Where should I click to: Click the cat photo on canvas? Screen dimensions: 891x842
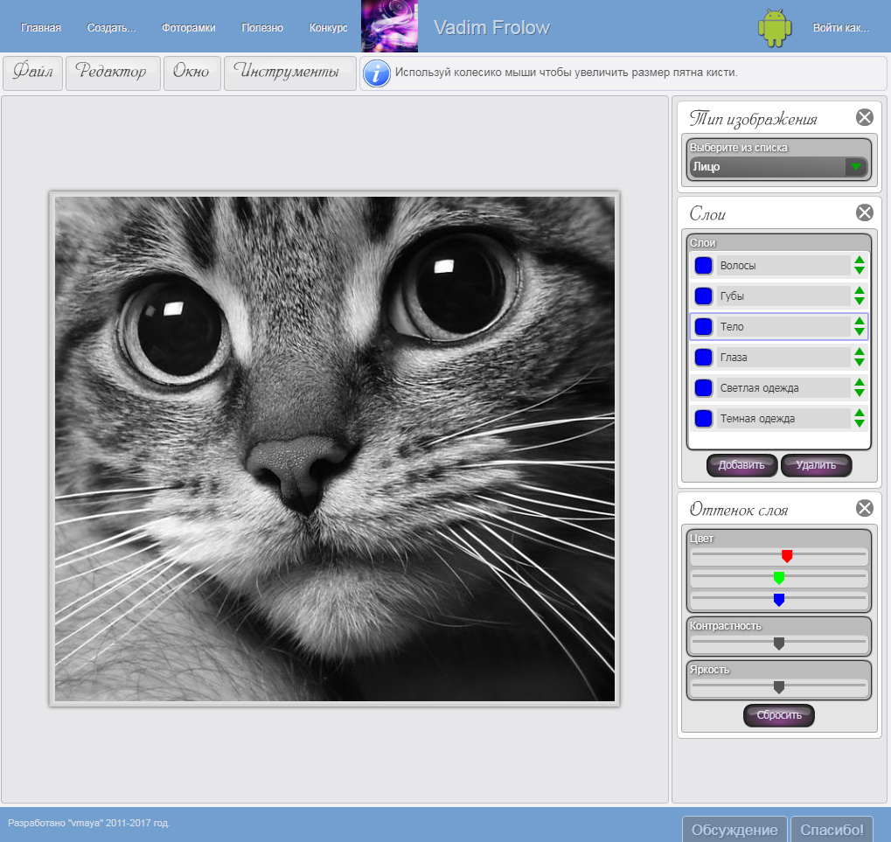(335, 449)
